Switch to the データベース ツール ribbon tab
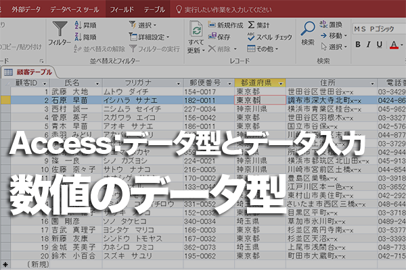 click(74, 9)
